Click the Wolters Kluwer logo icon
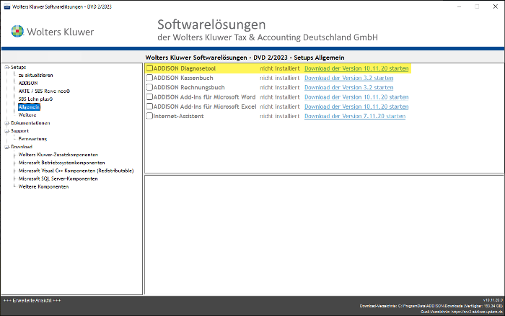 [17, 31]
